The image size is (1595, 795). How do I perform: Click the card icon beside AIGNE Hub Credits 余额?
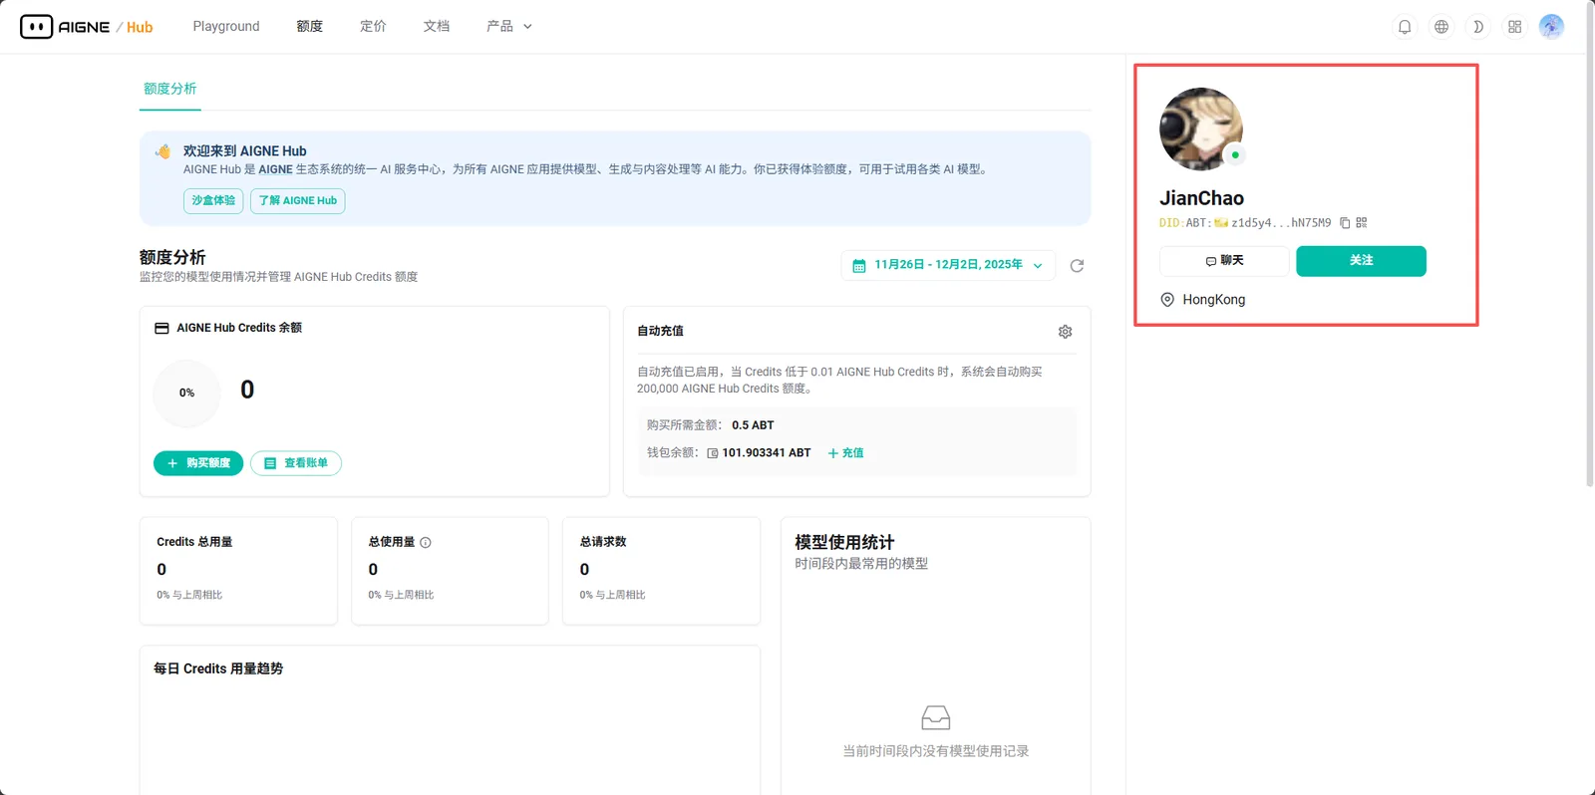pyautogui.click(x=161, y=328)
